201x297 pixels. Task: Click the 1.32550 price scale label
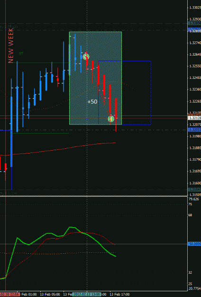pyautogui.click(x=195, y=67)
